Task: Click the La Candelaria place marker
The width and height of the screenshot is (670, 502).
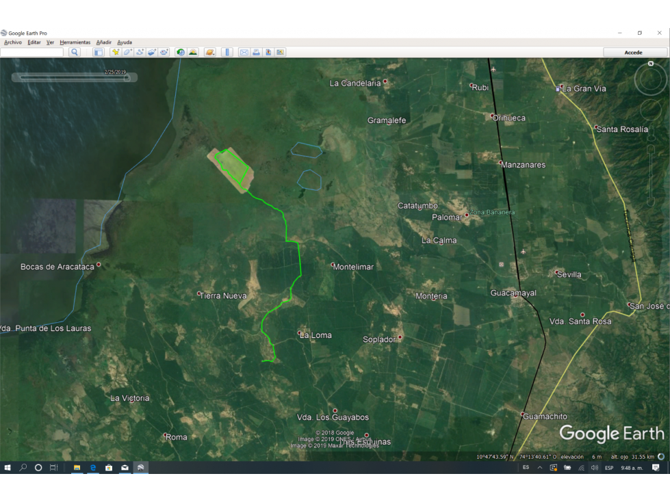Action: [385, 81]
